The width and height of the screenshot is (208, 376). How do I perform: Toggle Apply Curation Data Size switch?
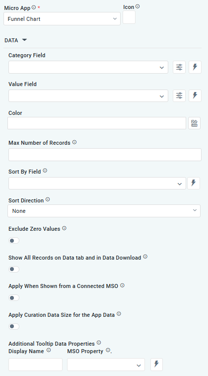14,326
